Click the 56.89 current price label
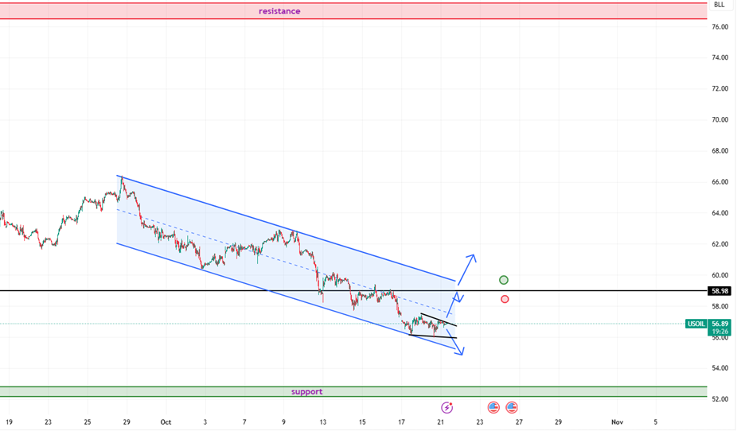The image size is (741, 435). coord(720,324)
